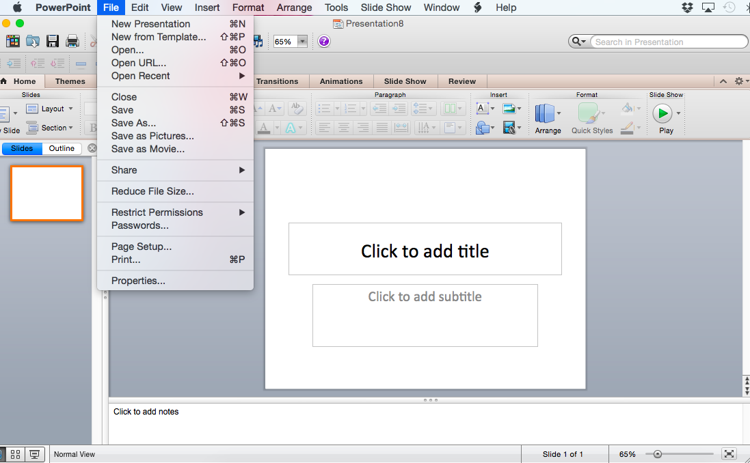Select slide 1 thumbnail
The image size is (750, 463).
pyautogui.click(x=47, y=193)
